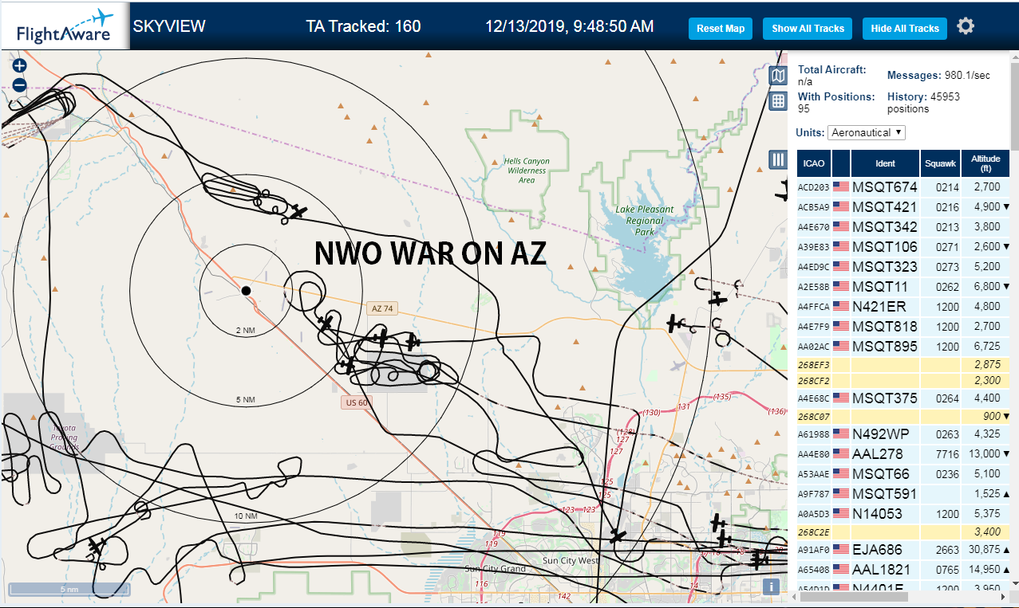
Task: Select the 268EF3 ICAO row
Action: point(903,364)
